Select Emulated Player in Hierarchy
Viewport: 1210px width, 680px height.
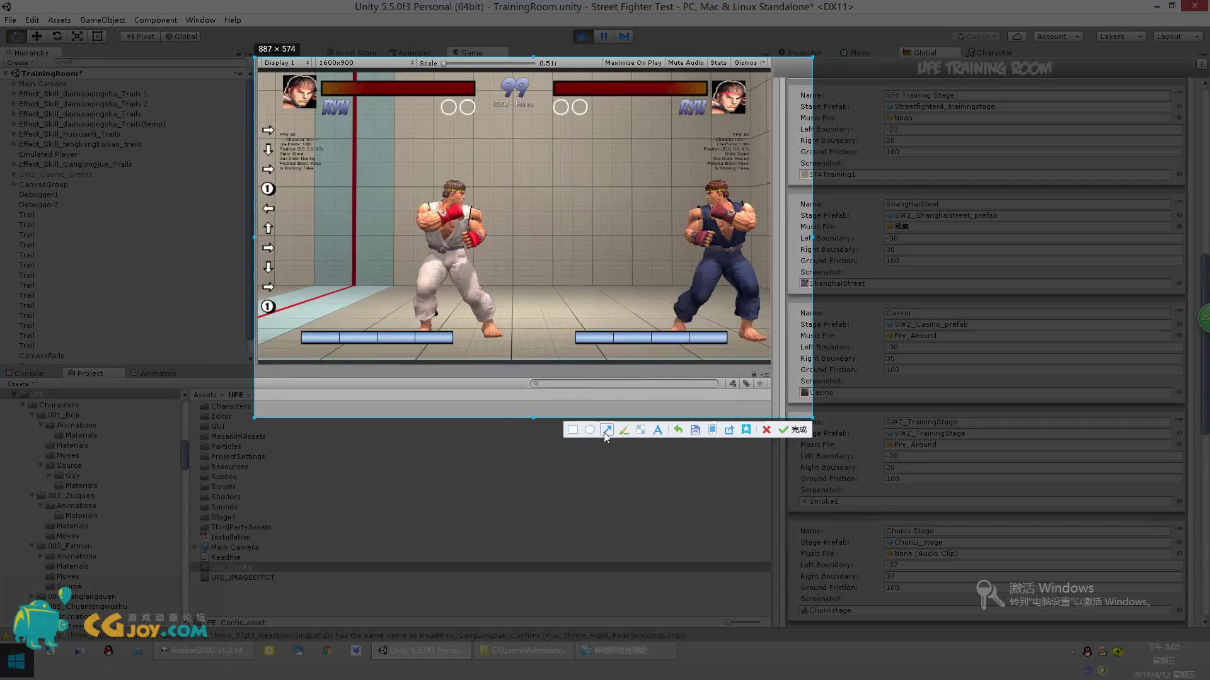pyautogui.click(x=48, y=154)
